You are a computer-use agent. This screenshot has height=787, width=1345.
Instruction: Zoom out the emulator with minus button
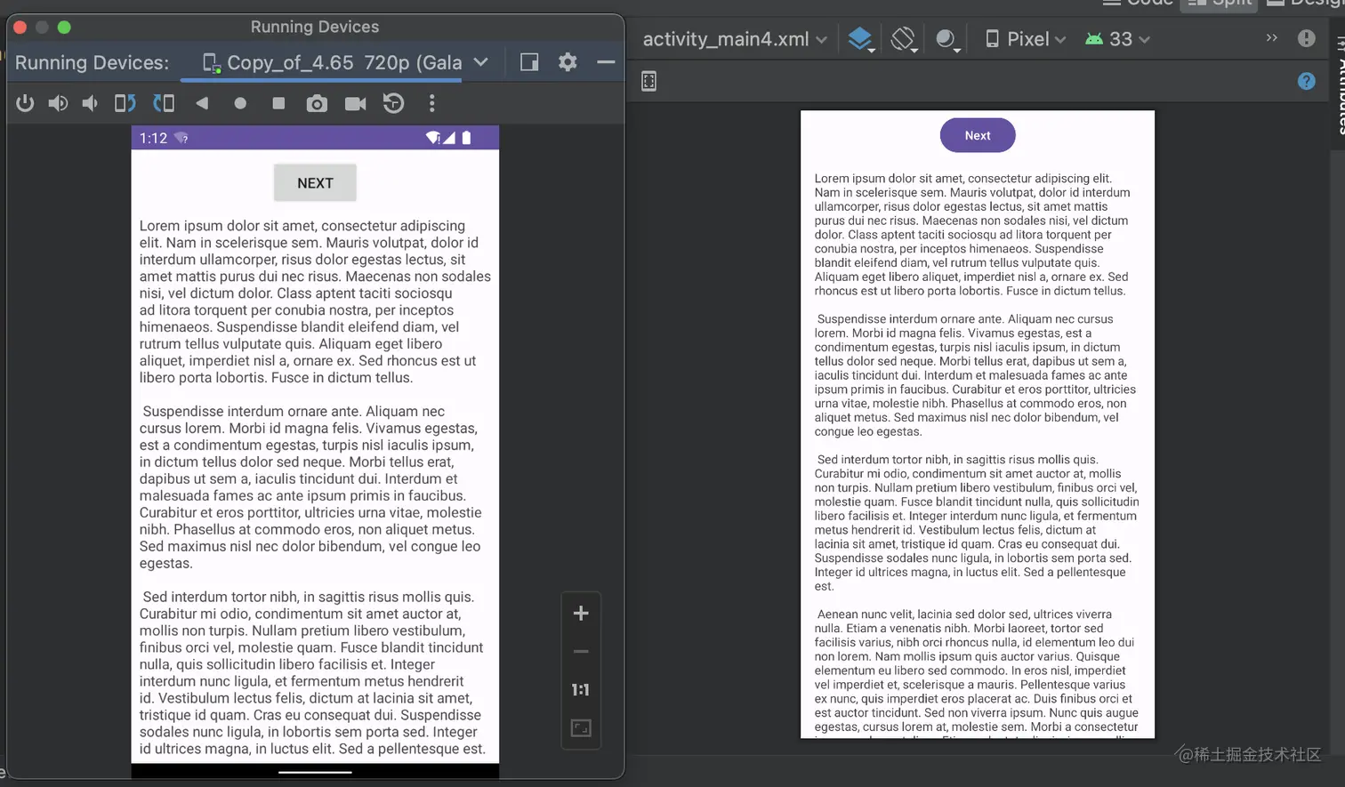click(581, 652)
